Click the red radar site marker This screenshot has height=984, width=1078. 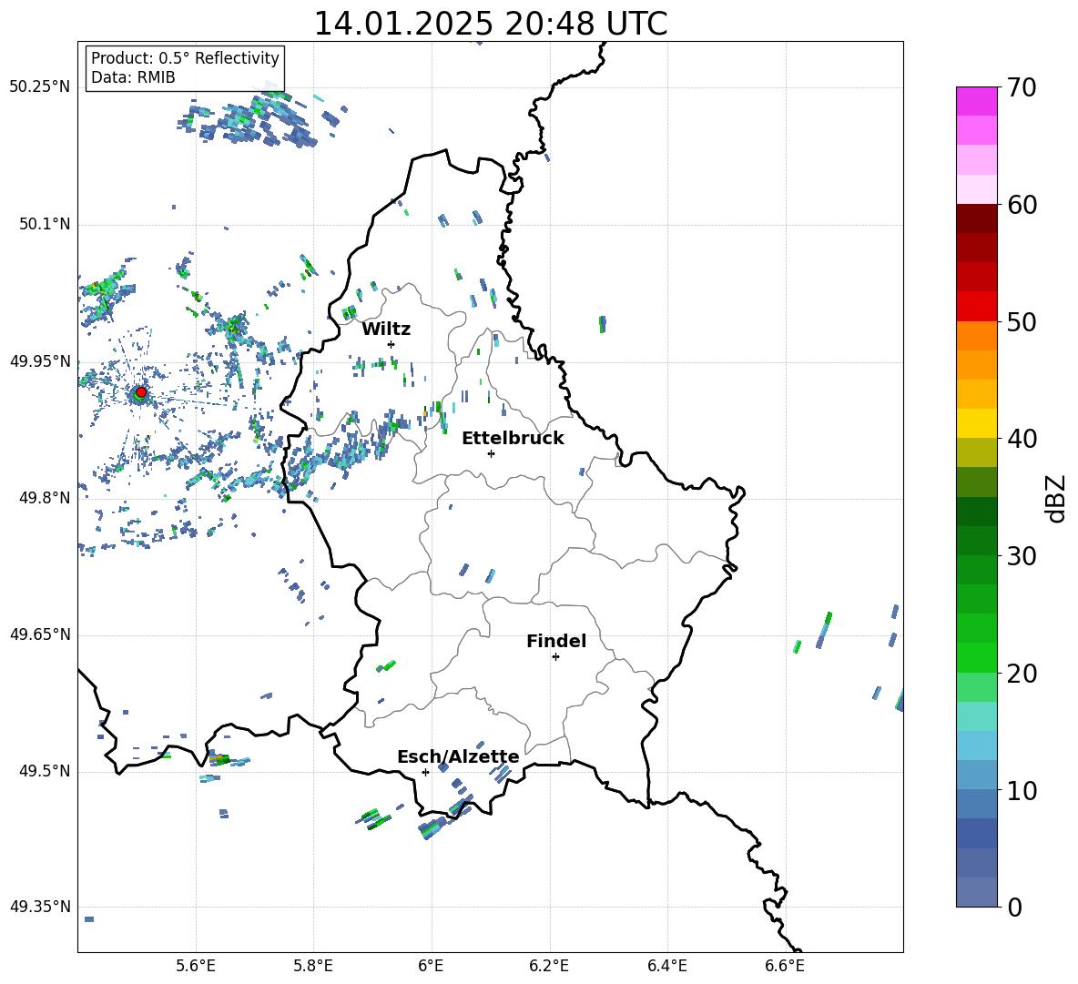tap(141, 392)
